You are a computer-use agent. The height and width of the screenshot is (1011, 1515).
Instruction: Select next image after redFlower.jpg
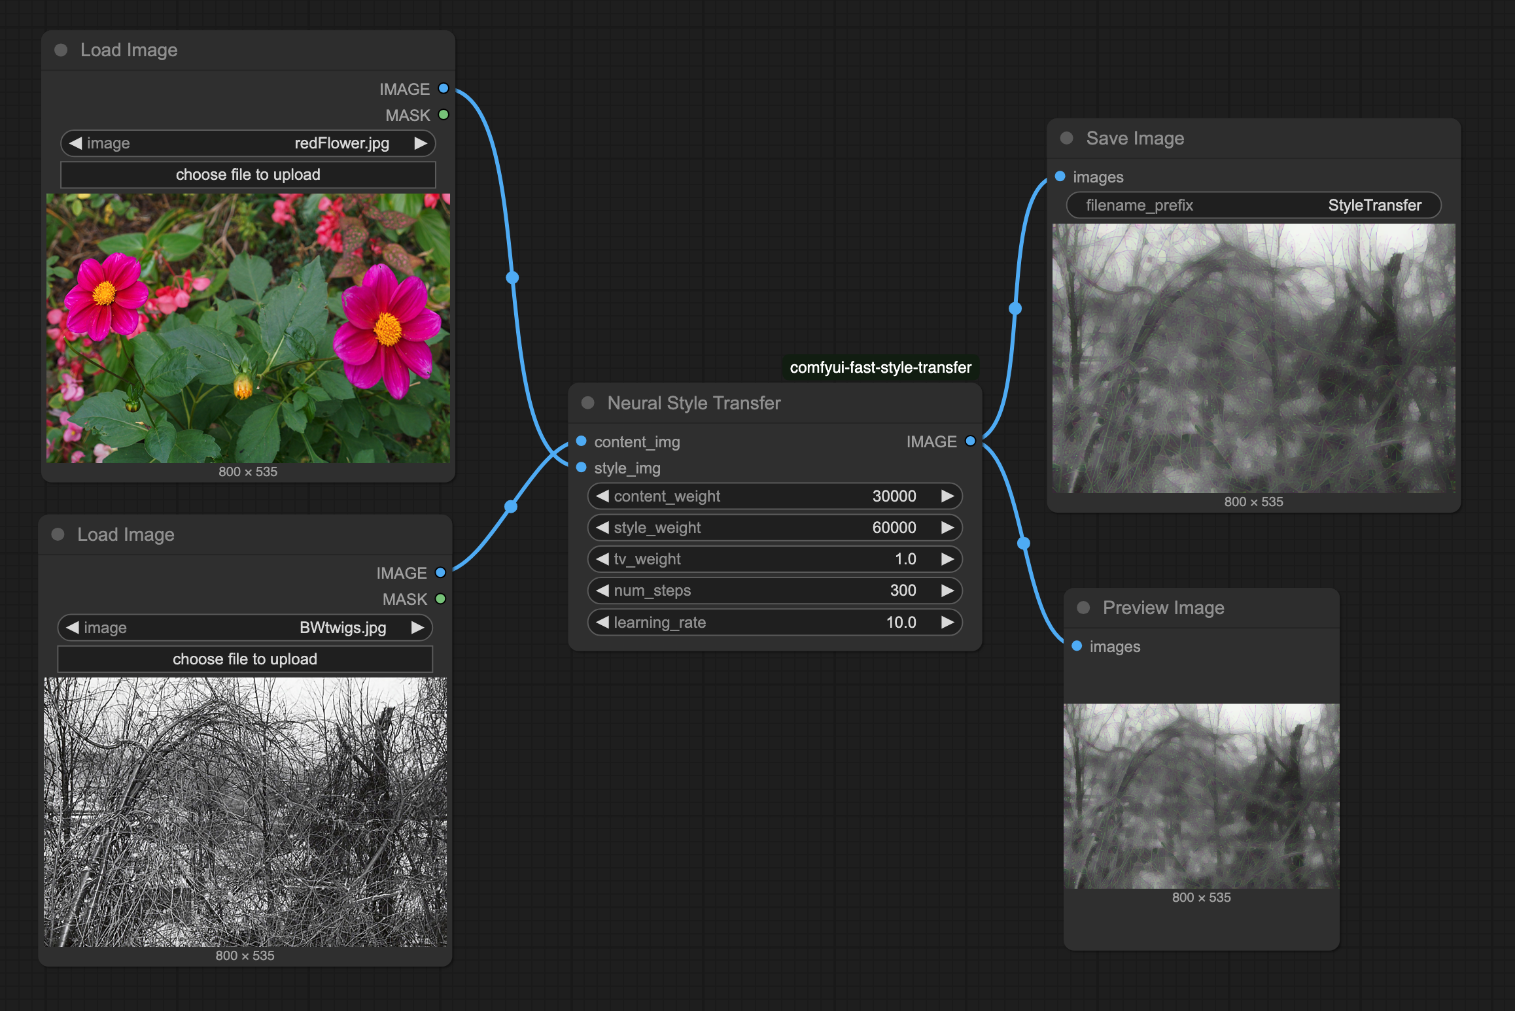(421, 143)
